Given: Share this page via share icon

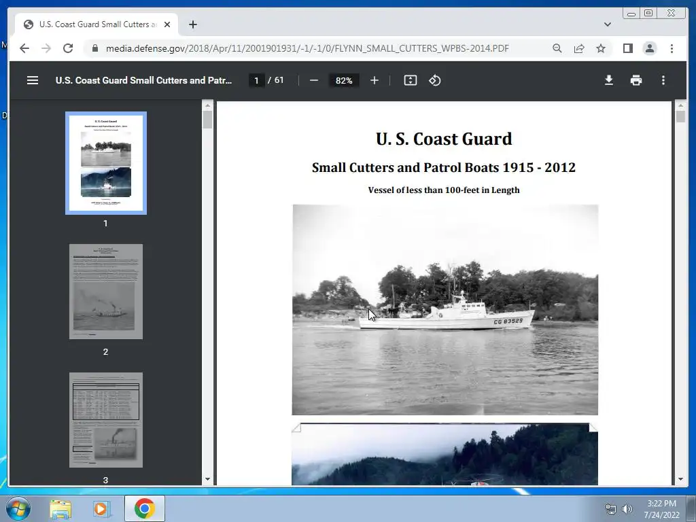Looking at the screenshot, I should (x=579, y=48).
